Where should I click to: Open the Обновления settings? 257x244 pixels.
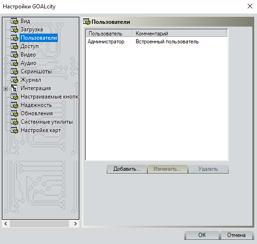pos(36,113)
